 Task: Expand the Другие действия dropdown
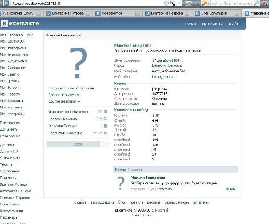click(64, 101)
